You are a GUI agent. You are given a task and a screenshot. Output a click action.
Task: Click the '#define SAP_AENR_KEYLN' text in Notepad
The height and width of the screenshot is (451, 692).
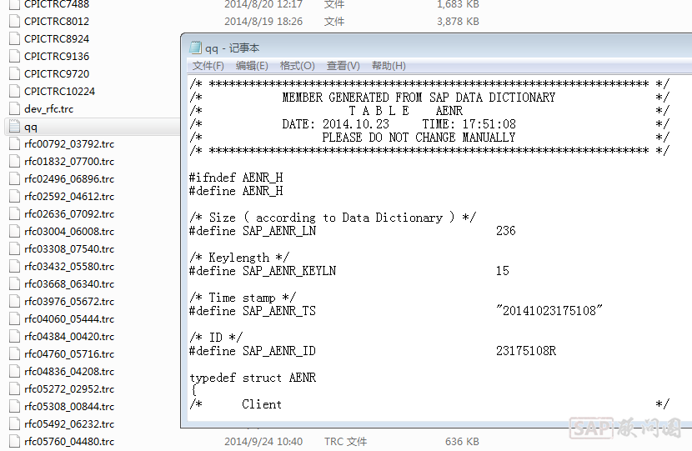click(263, 271)
